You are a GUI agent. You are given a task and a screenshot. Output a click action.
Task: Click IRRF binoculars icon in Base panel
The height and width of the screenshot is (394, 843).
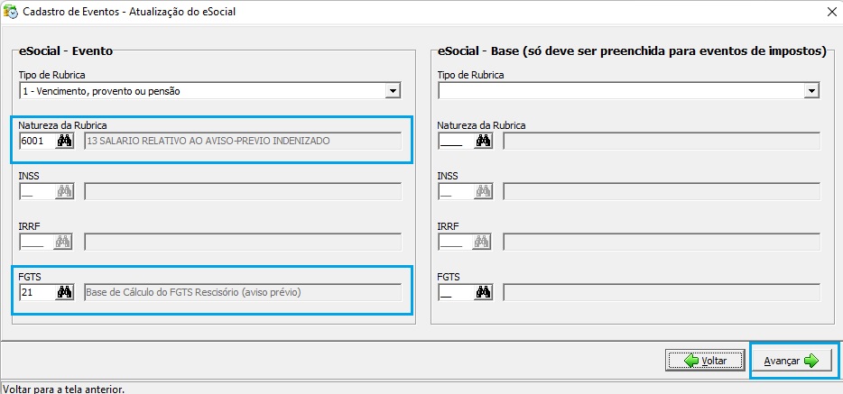(x=484, y=243)
